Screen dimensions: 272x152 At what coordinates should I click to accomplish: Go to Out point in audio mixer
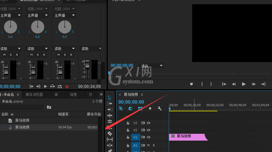pyautogui.click(x=38, y=86)
